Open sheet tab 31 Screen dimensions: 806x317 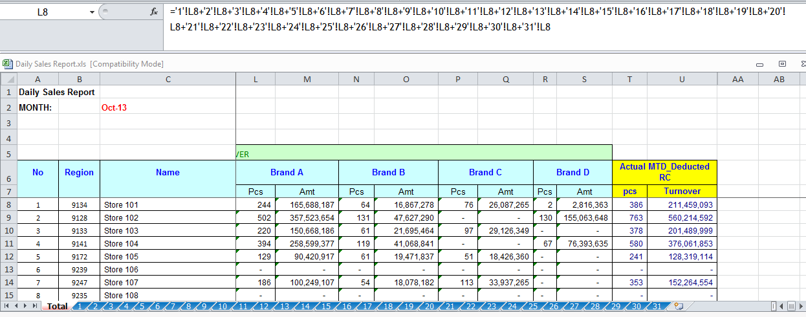click(657, 307)
